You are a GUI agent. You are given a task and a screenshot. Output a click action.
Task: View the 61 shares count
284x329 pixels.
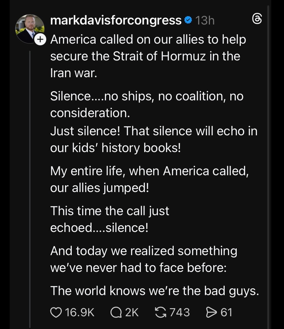[226, 312]
